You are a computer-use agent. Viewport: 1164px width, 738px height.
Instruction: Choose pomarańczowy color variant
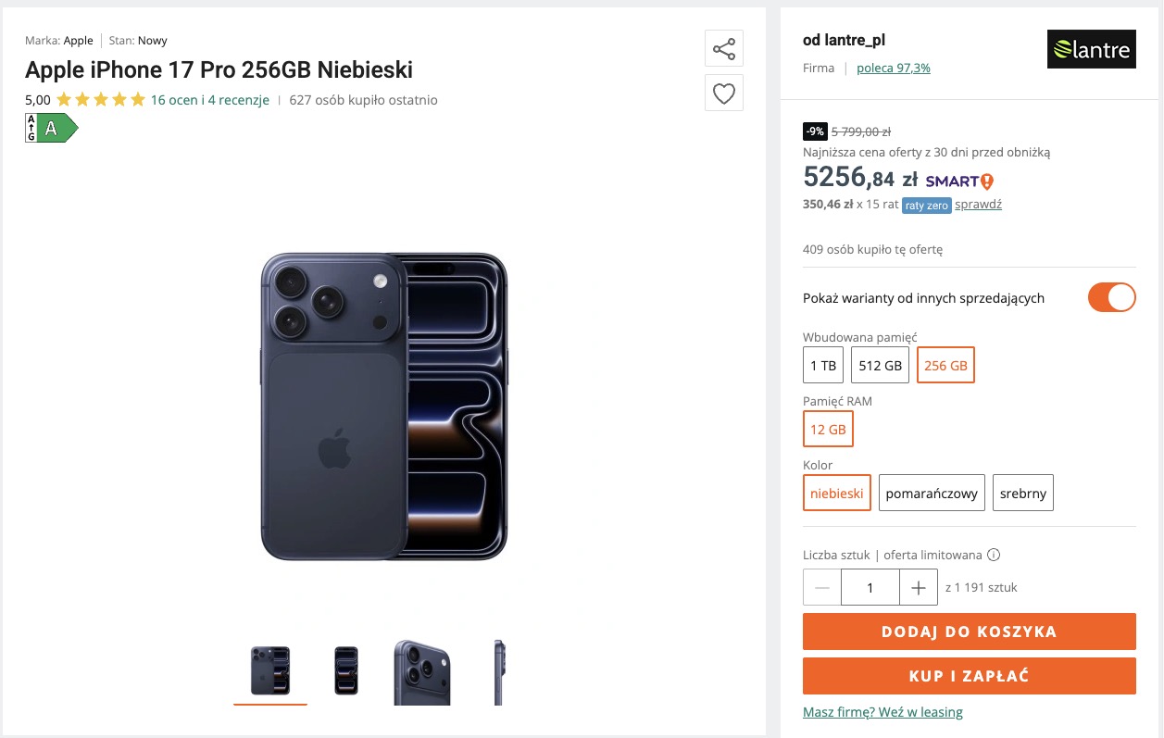point(932,494)
